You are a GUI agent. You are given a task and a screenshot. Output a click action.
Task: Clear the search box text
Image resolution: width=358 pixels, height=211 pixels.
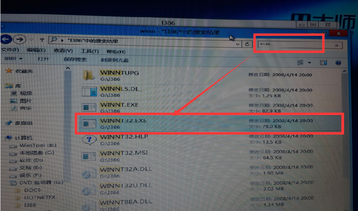tap(337, 45)
